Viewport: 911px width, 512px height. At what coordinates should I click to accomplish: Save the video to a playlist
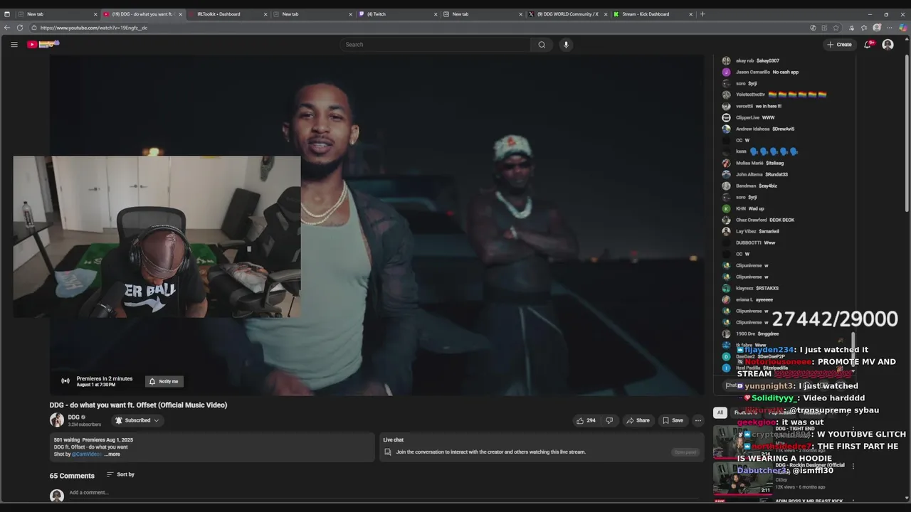pyautogui.click(x=673, y=420)
